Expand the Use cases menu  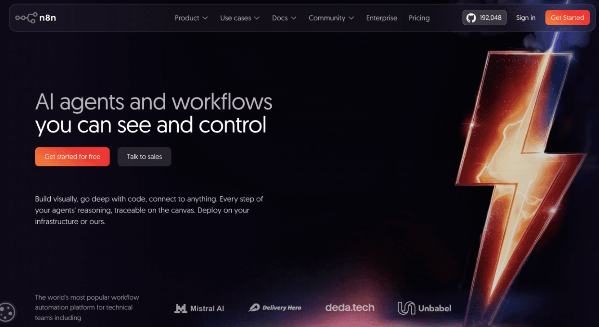[240, 18]
